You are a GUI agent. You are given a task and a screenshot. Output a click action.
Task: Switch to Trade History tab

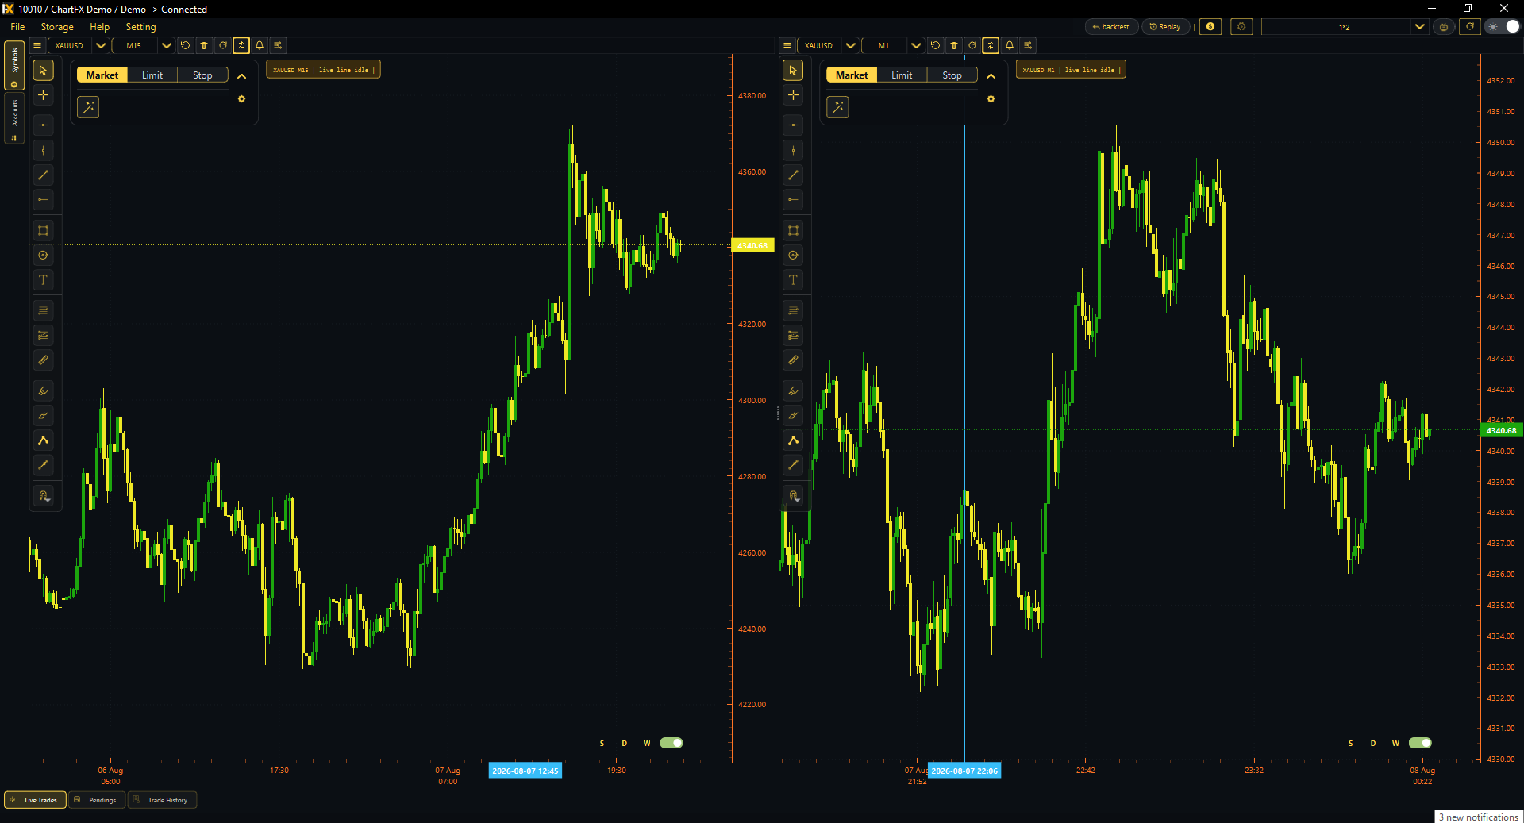[x=162, y=800]
